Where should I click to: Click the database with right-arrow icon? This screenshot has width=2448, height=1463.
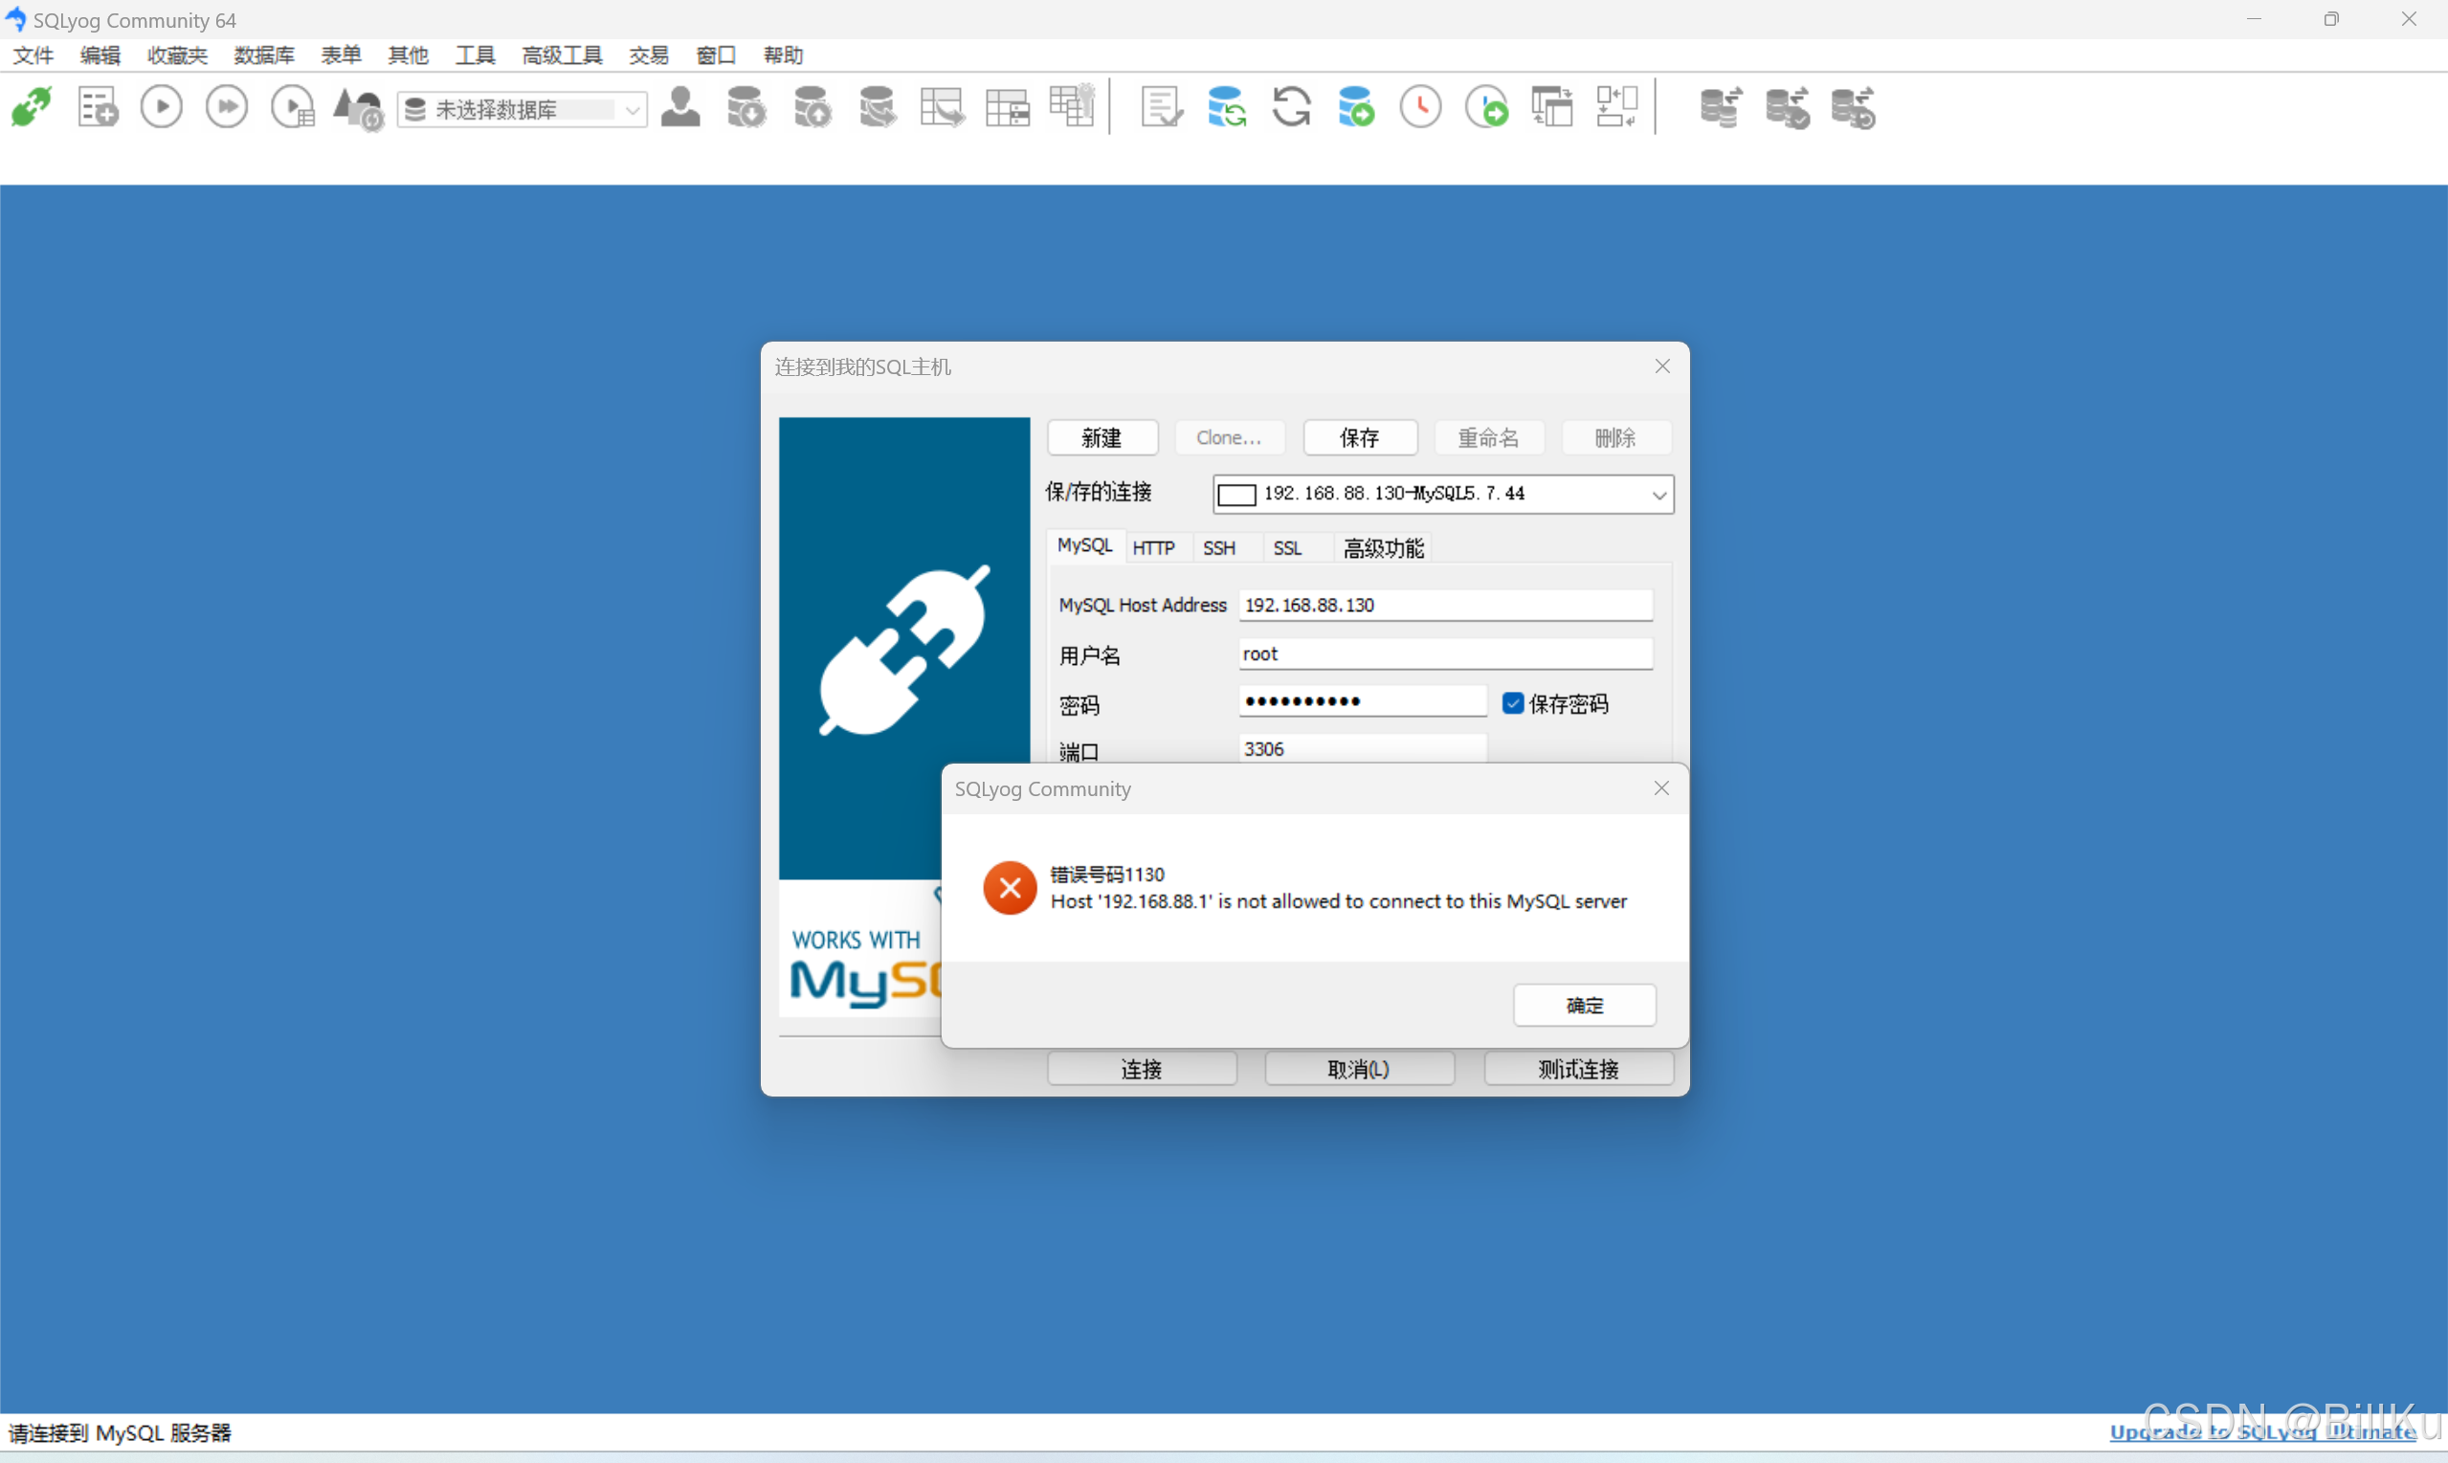click(878, 107)
